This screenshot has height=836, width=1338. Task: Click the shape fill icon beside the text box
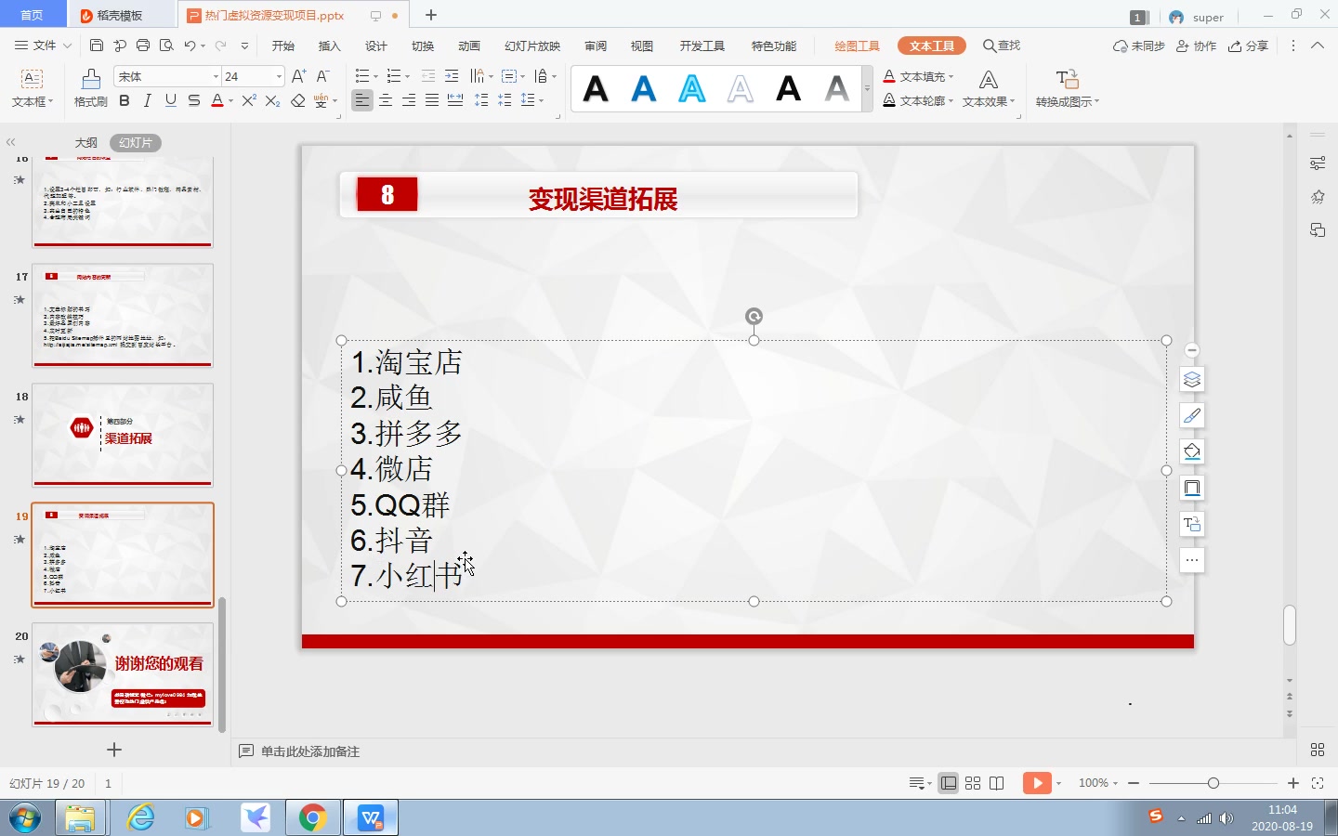pyautogui.click(x=1192, y=451)
